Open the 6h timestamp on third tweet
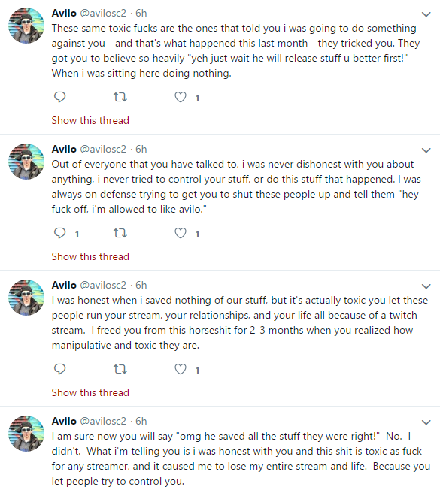Image resolution: width=440 pixels, height=493 pixels. [x=141, y=285]
